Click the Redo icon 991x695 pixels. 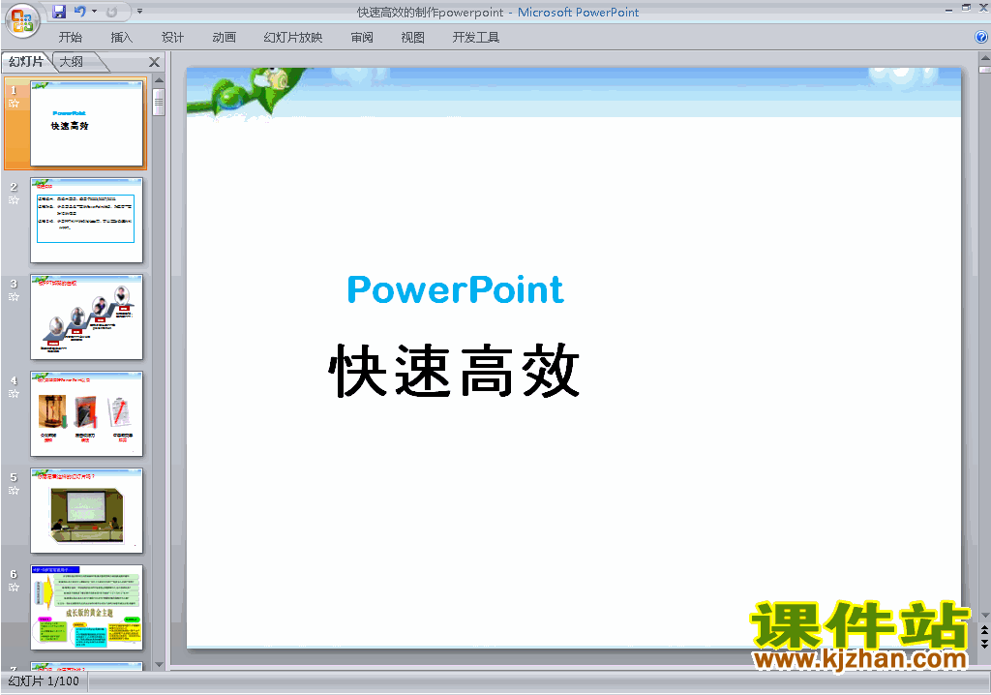click(x=112, y=12)
